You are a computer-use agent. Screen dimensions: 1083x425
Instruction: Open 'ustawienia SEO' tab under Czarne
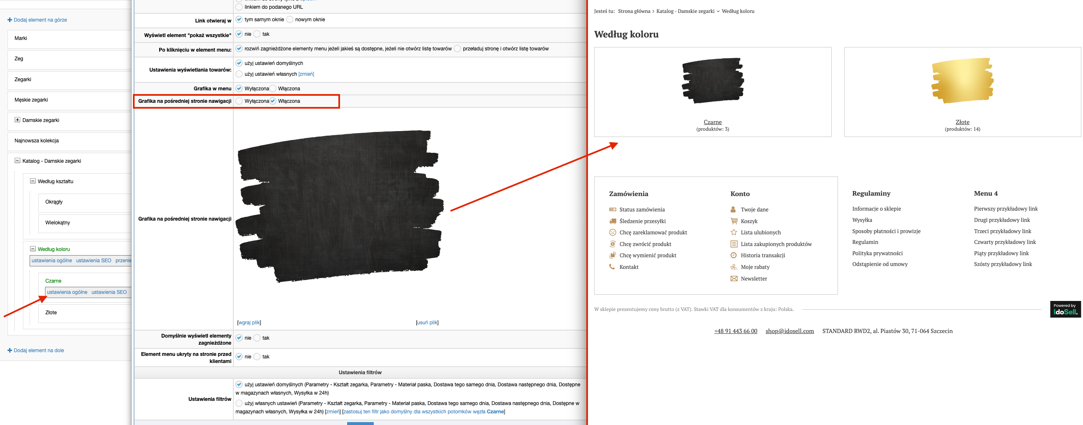click(x=109, y=292)
